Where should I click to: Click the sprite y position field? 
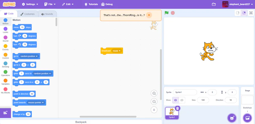point(232,92)
